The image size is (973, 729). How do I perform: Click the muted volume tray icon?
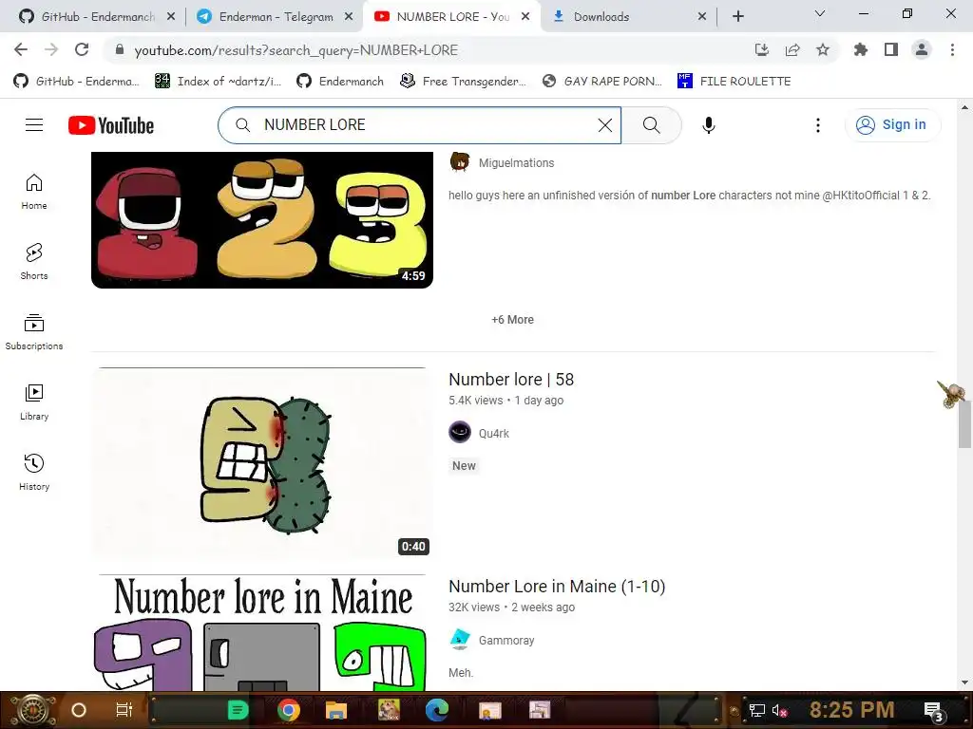(779, 710)
